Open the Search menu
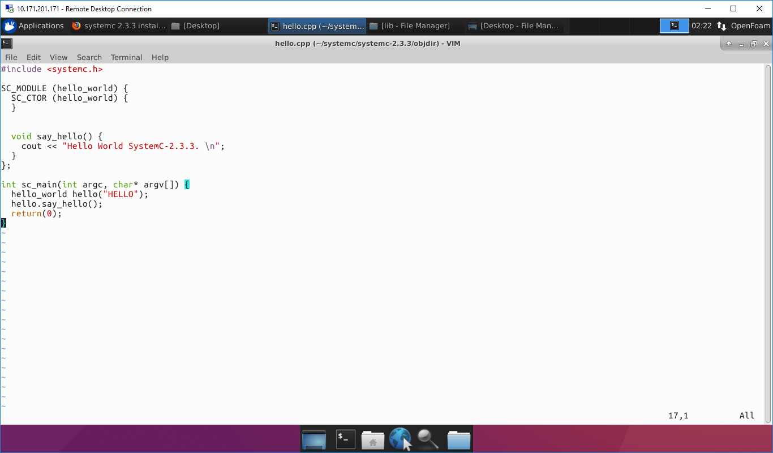This screenshot has height=453, width=773. pos(89,57)
